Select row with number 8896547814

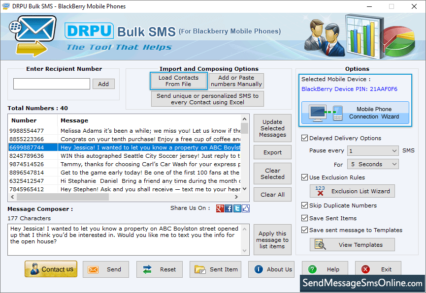(125, 173)
